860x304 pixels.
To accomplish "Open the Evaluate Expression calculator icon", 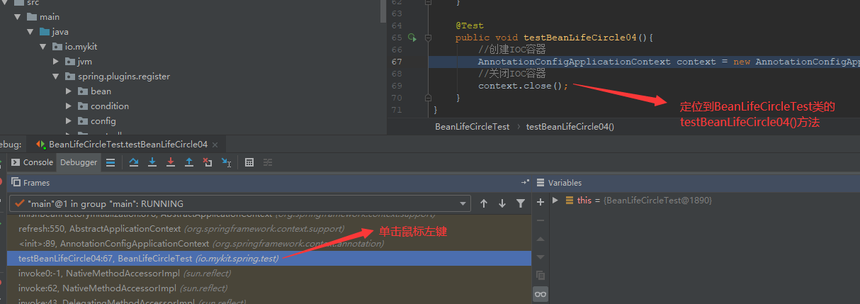I will click(249, 162).
